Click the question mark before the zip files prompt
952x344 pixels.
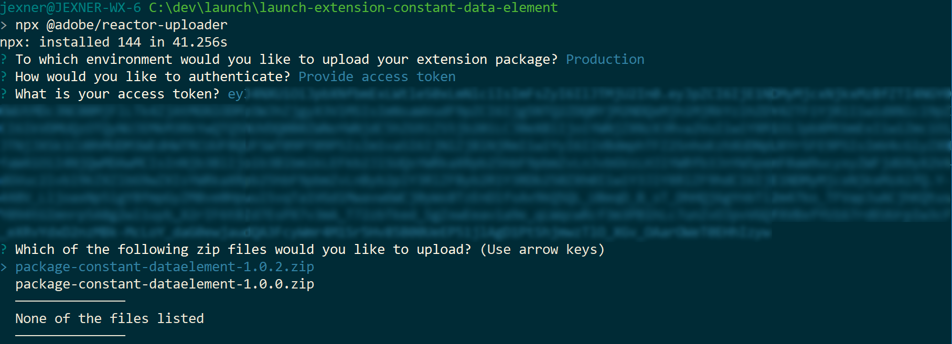coord(4,250)
